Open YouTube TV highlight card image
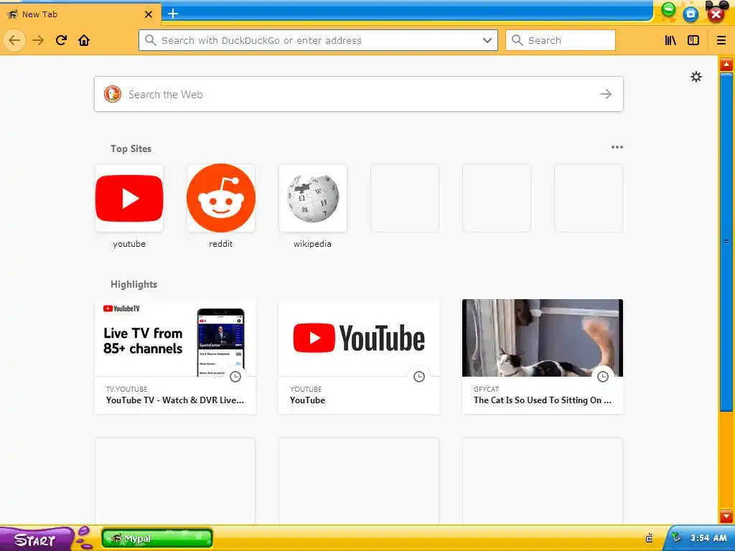Screen dimensions: 735x551 [175, 338]
